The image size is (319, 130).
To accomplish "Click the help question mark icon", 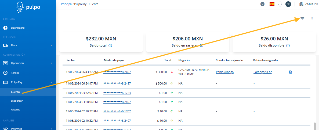I will click(x=262, y=4).
